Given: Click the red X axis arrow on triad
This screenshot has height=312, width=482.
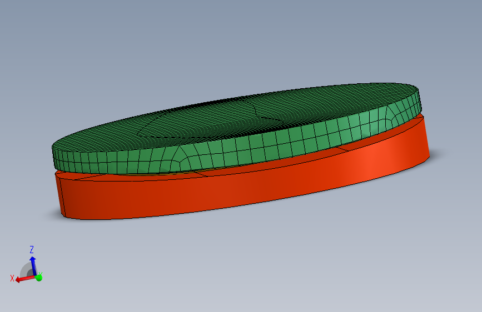Looking at the screenshot, I should coord(24,279).
